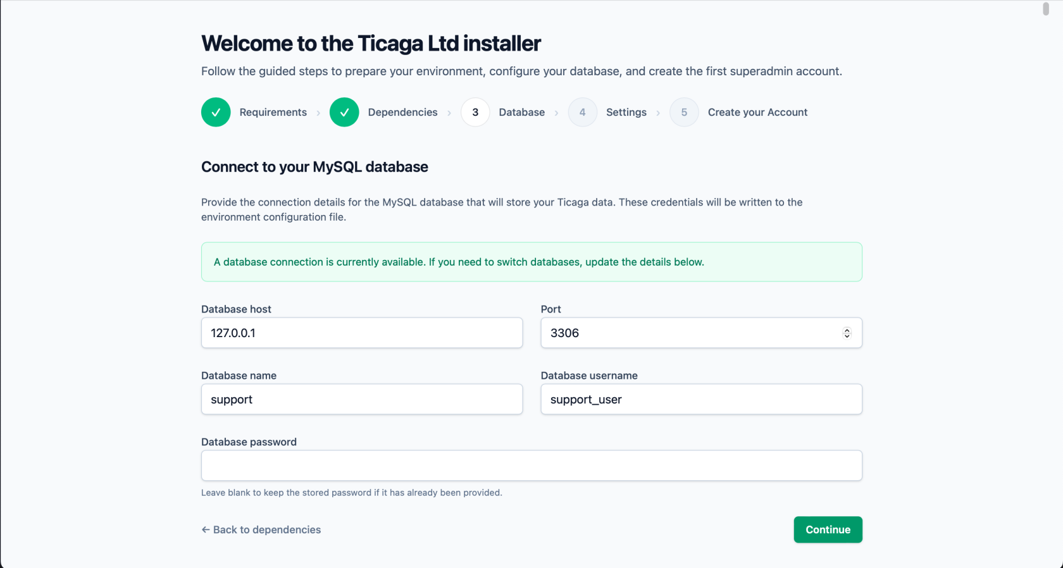Image resolution: width=1063 pixels, height=568 pixels.
Task: Select the Dependencies step label
Action: pyautogui.click(x=402, y=112)
